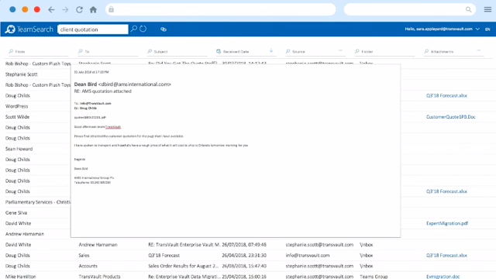Click the magnifier icon in the browser search box
Image resolution: width=496 pixels, height=279 pixels.
coord(468,9)
